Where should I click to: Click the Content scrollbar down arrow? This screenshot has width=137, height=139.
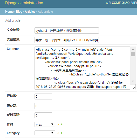pyautogui.click(x=133, y=81)
